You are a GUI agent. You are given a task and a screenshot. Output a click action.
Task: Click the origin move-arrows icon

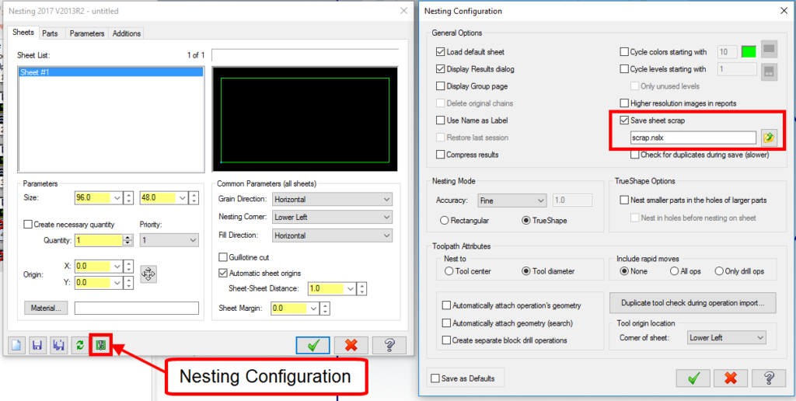[148, 274]
